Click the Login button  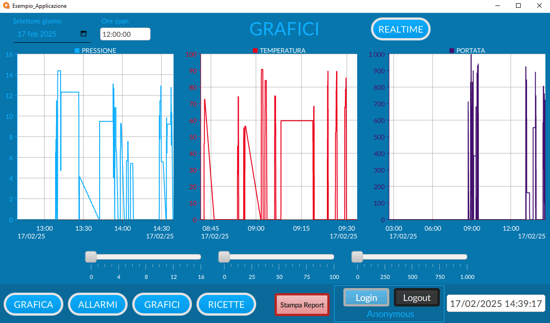pyautogui.click(x=366, y=297)
